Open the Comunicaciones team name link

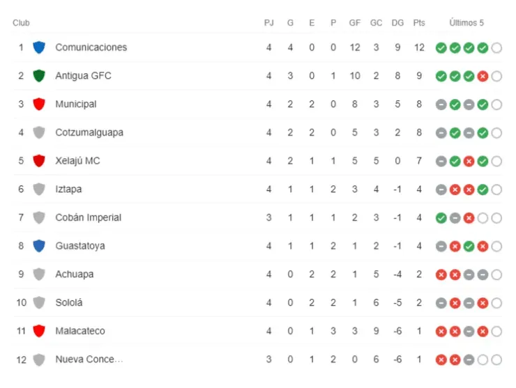pyautogui.click(x=91, y=47)
